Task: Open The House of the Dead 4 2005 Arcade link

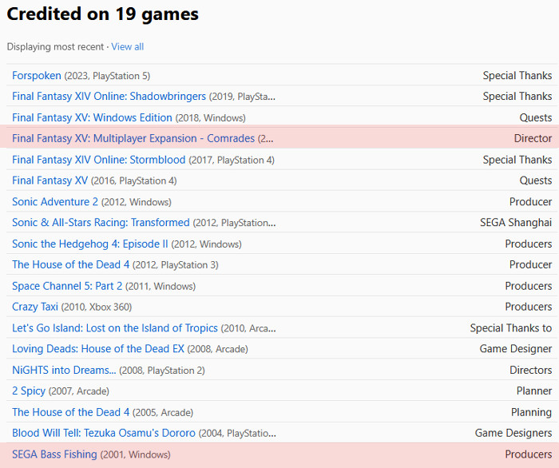Action: pyautogui.click(x=70, y=412)
